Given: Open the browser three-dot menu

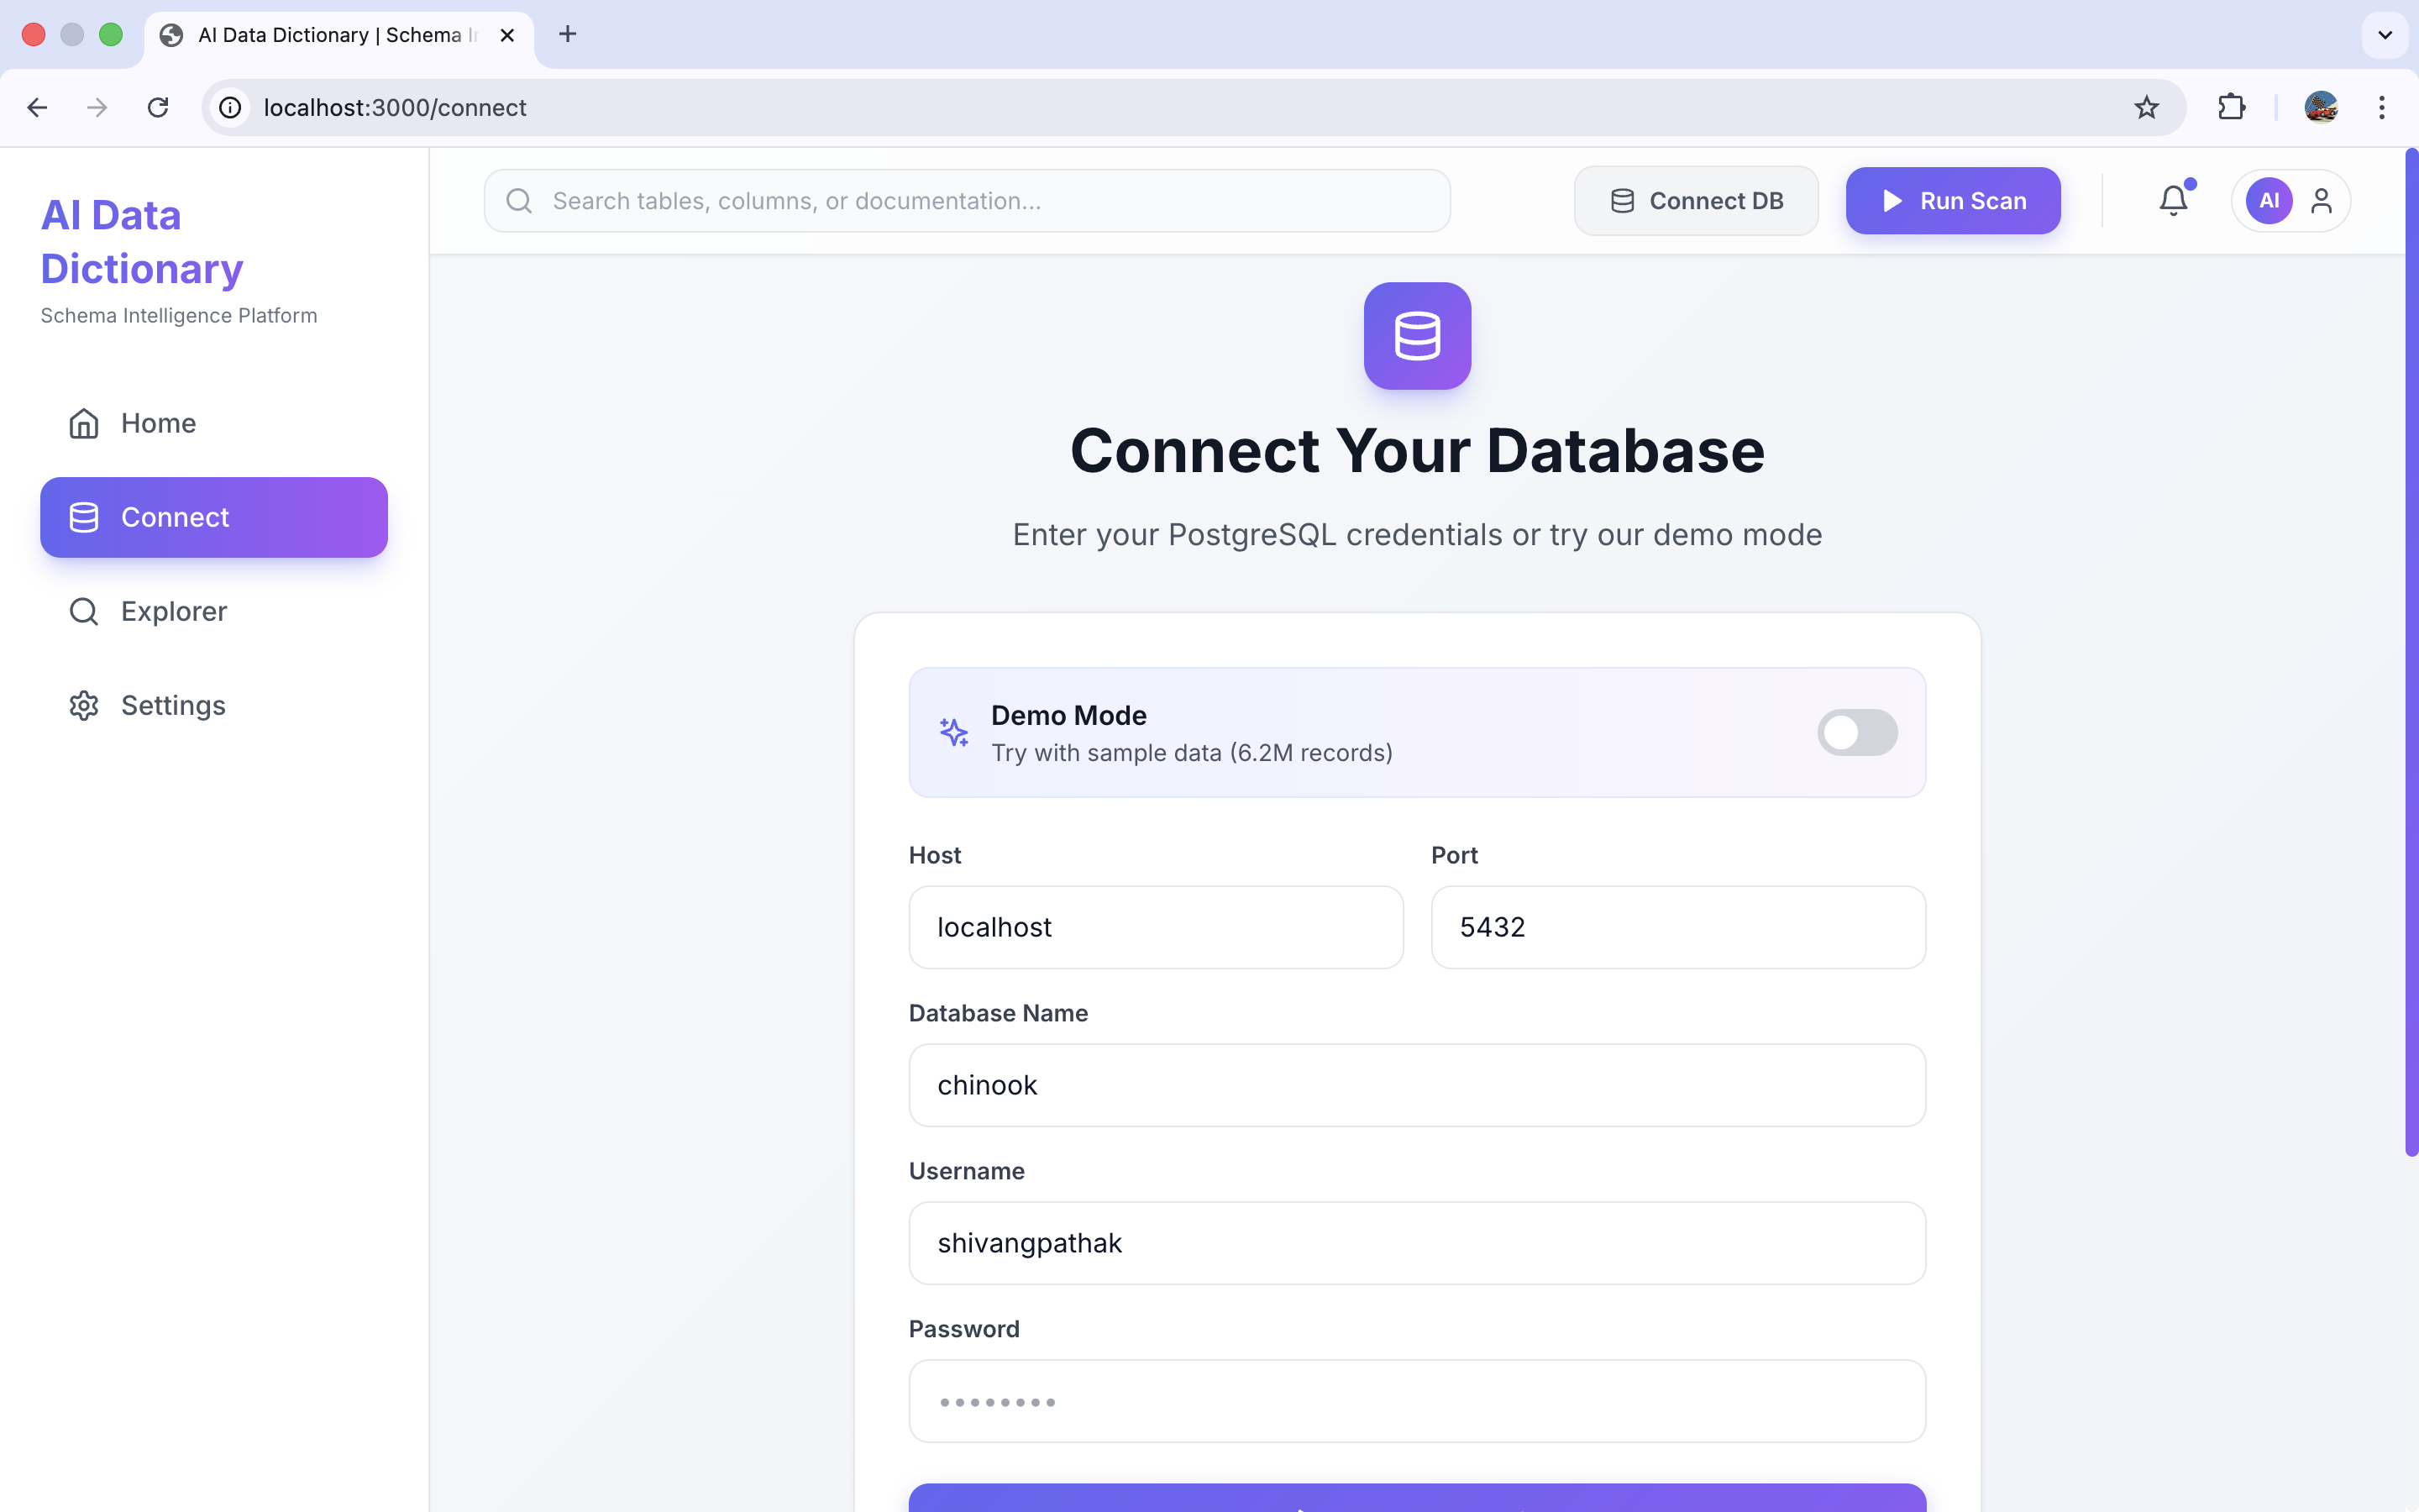Looking at the screenshot, I should 2382,107.
